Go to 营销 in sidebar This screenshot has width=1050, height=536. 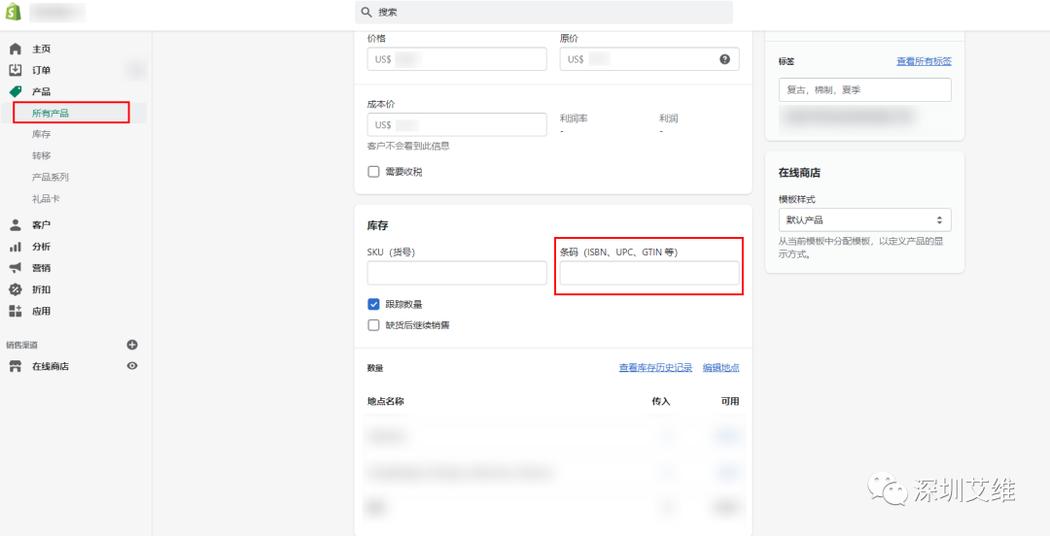pyautogui.click(x=42, y=268)
